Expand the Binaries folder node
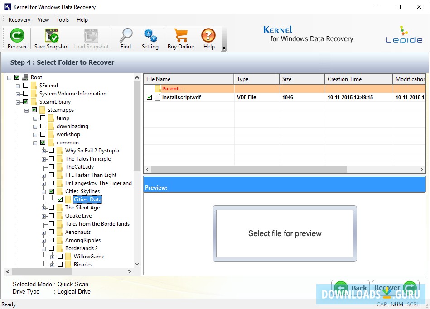Image resolution: width=430 pixels, height=309 pixels. [x=53, y=265]
